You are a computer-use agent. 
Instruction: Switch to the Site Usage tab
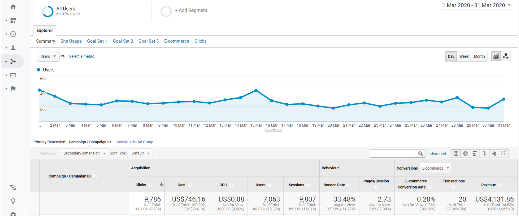tap(71, 41)
